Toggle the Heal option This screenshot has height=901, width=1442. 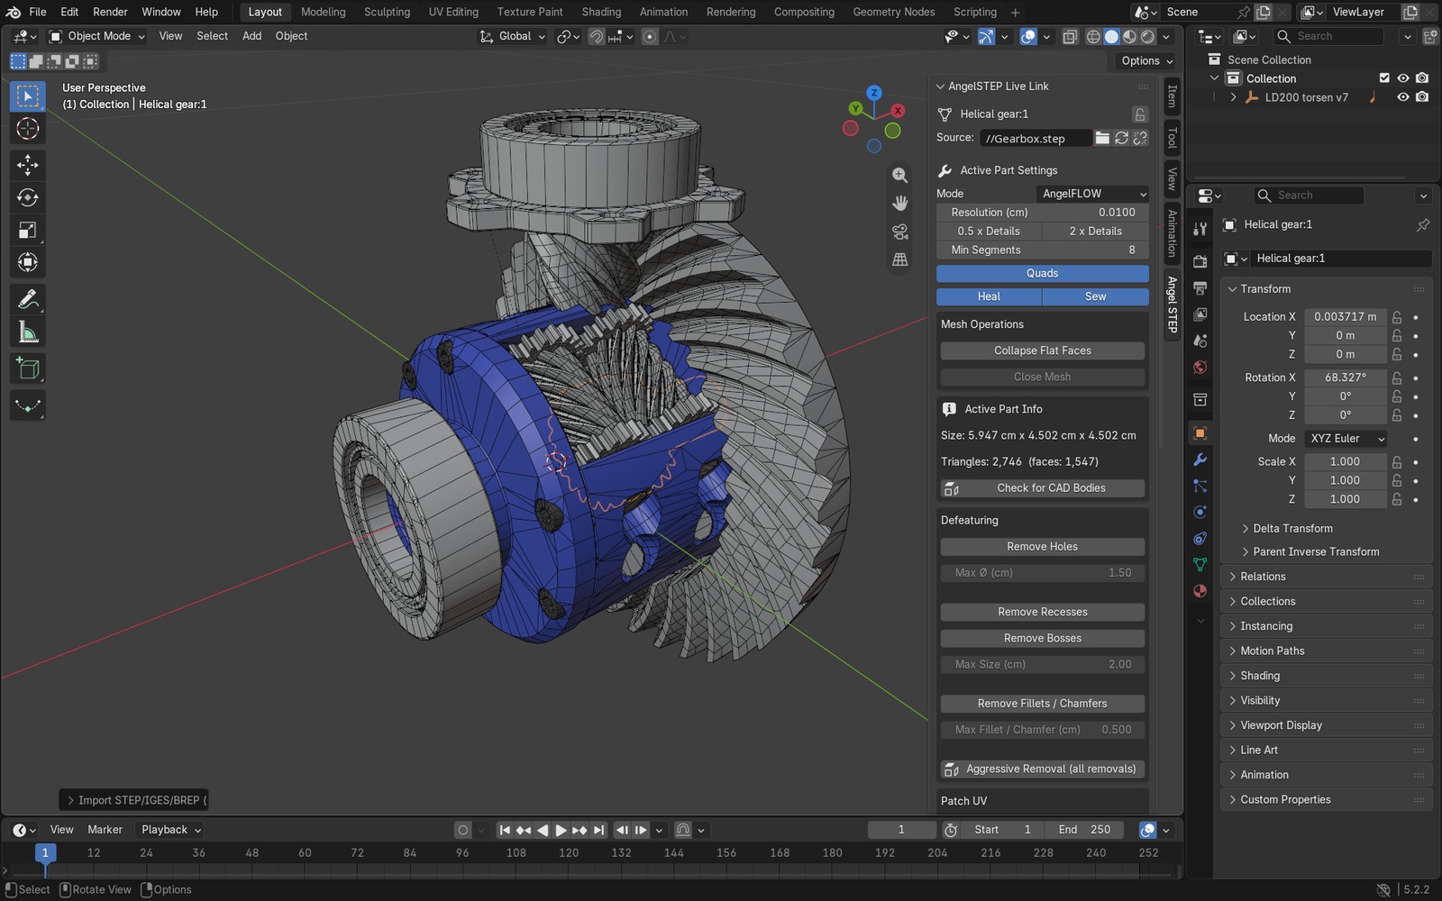989,296
